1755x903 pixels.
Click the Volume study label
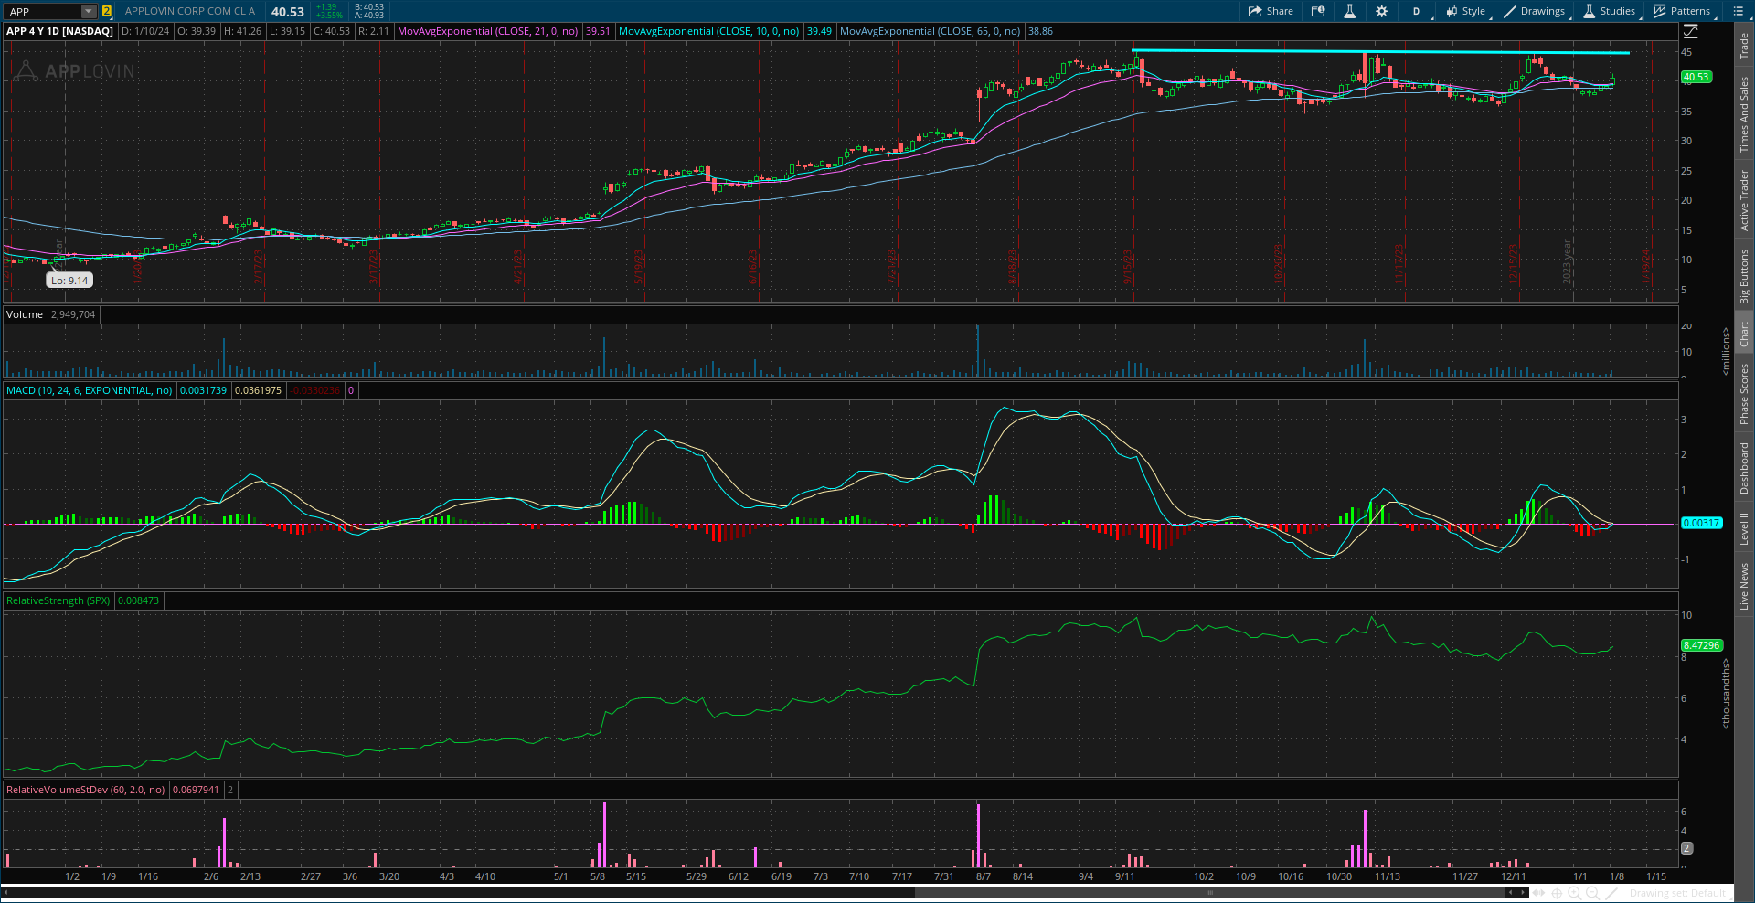pyautogui.click(x=25, y=314)
